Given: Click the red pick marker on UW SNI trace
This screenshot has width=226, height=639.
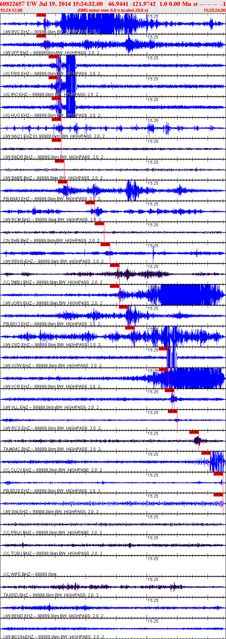Looking at the screenshot, I should pos(218,495).
